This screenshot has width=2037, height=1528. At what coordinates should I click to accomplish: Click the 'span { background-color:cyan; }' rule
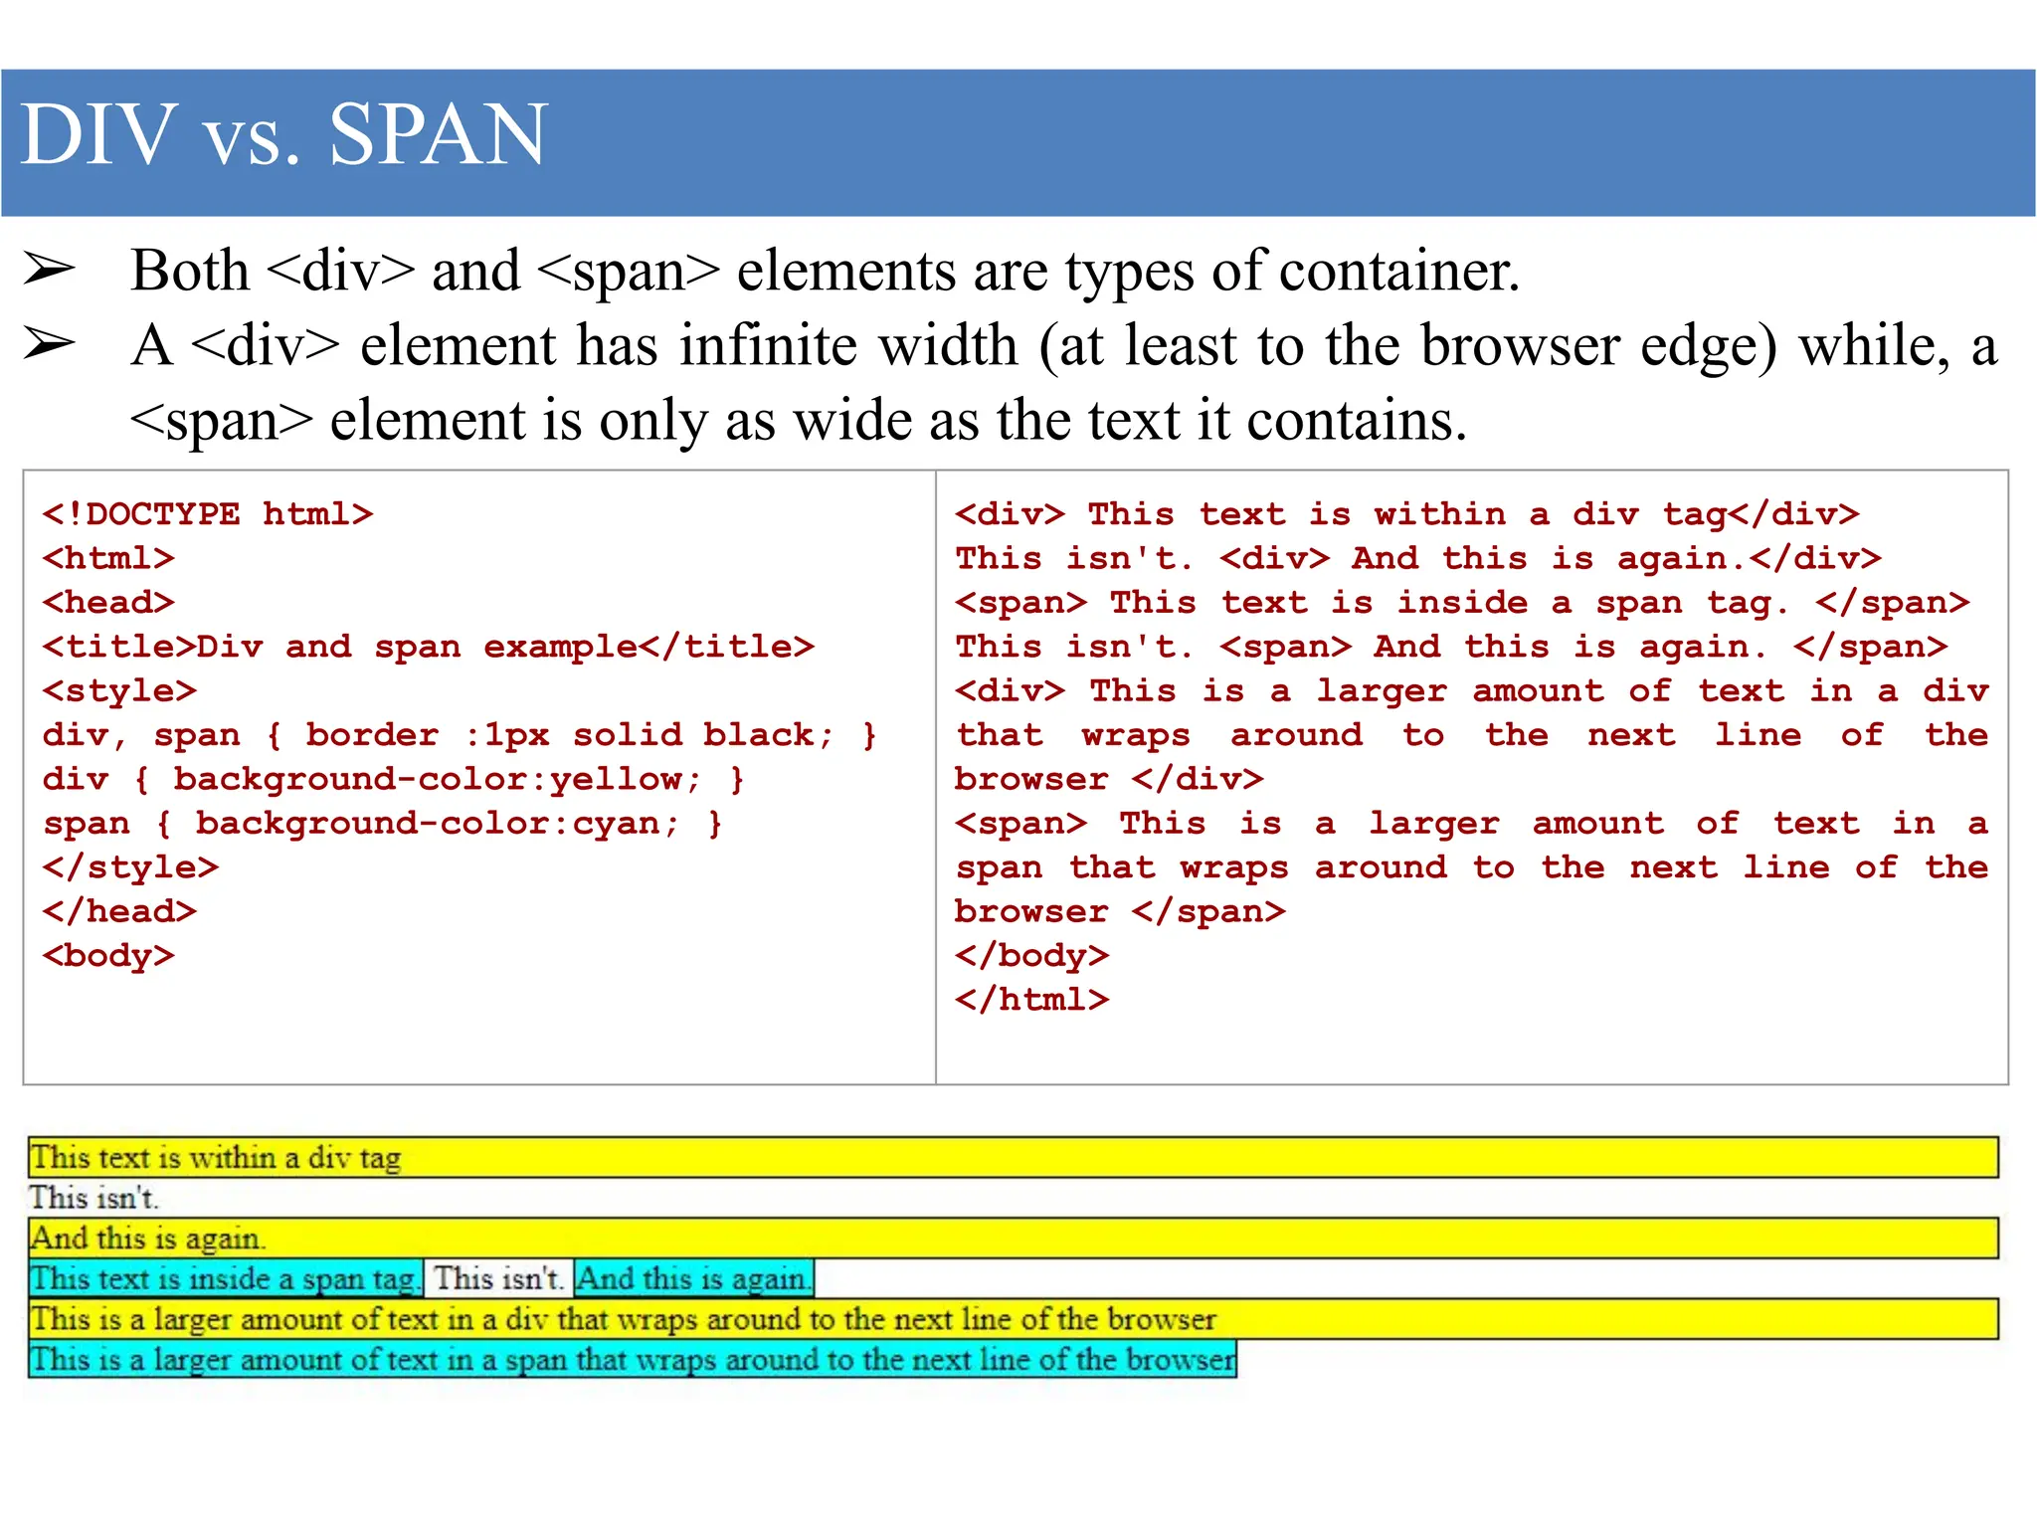[x=382, y=824]
